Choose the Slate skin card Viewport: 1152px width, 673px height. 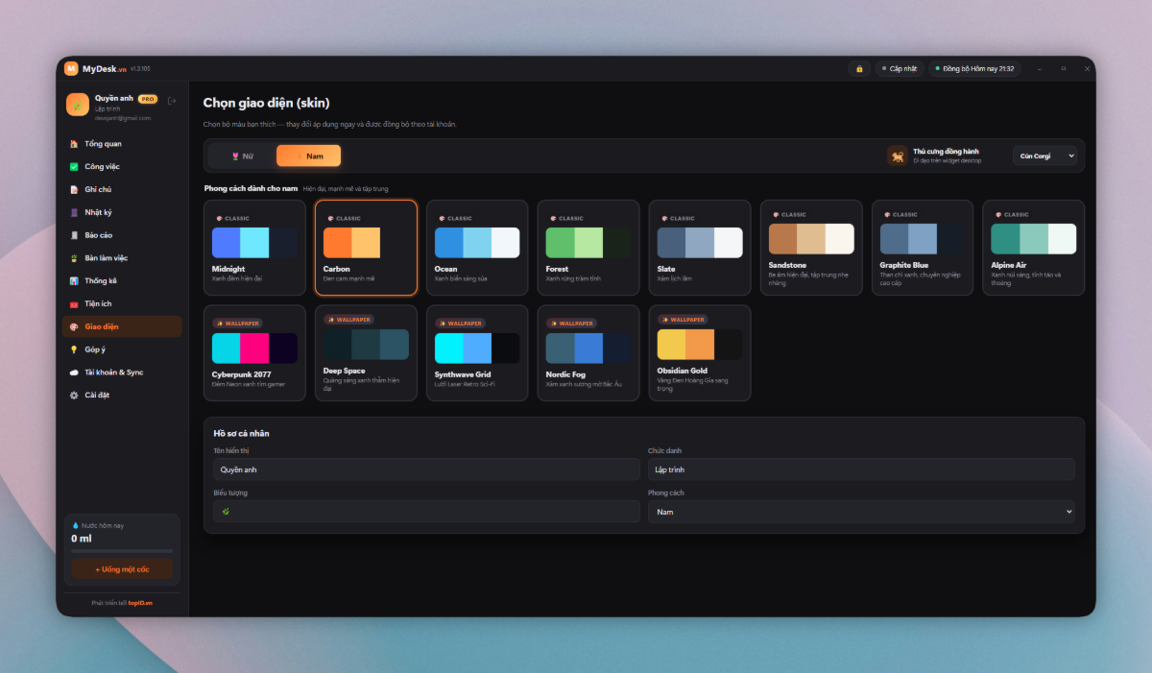pos(700,248)
